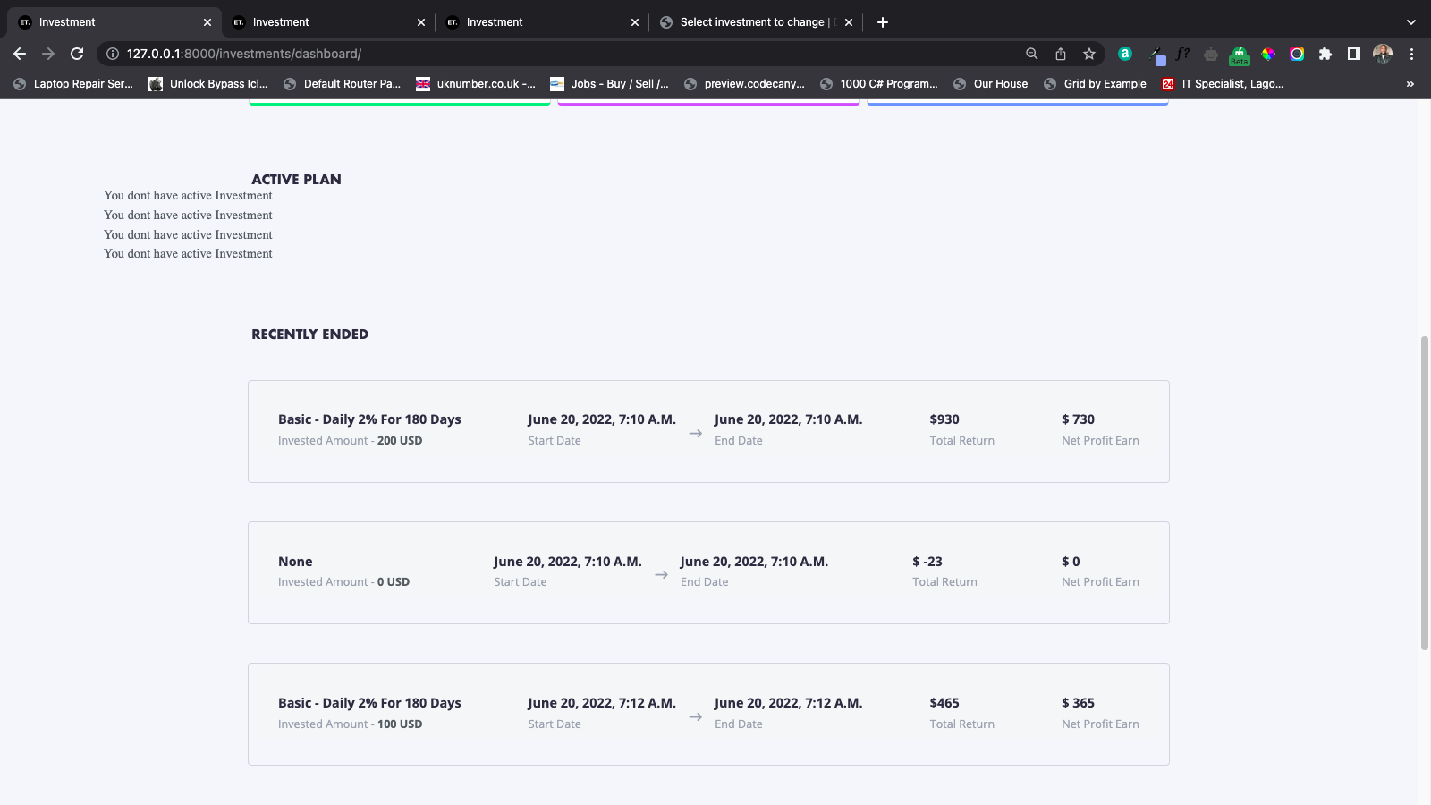1431x805 pixels.
Task: Open the zoom magnifier in address bar
Action: point(1031,54)
